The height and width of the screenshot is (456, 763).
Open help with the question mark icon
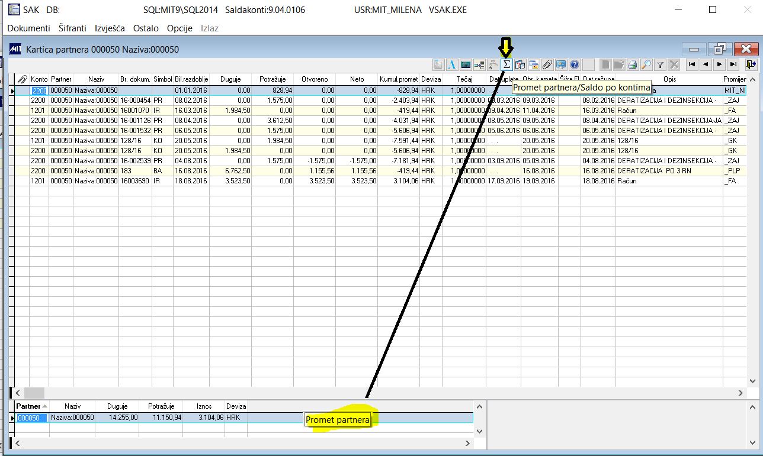(575, 64)
